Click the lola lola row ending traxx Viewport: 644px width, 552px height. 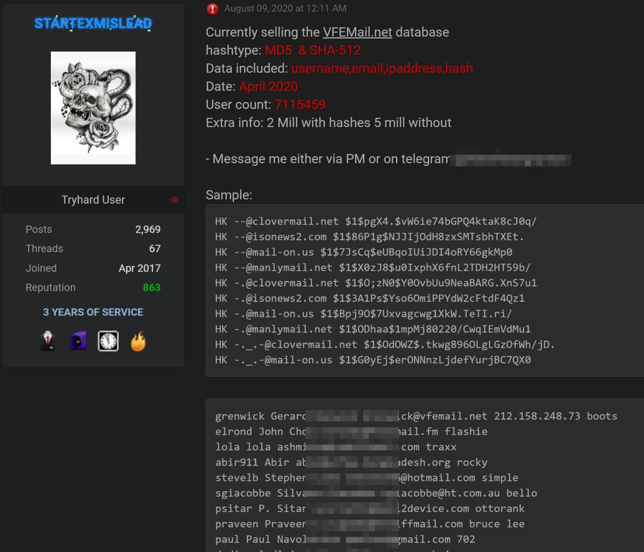tap(336, 447)
